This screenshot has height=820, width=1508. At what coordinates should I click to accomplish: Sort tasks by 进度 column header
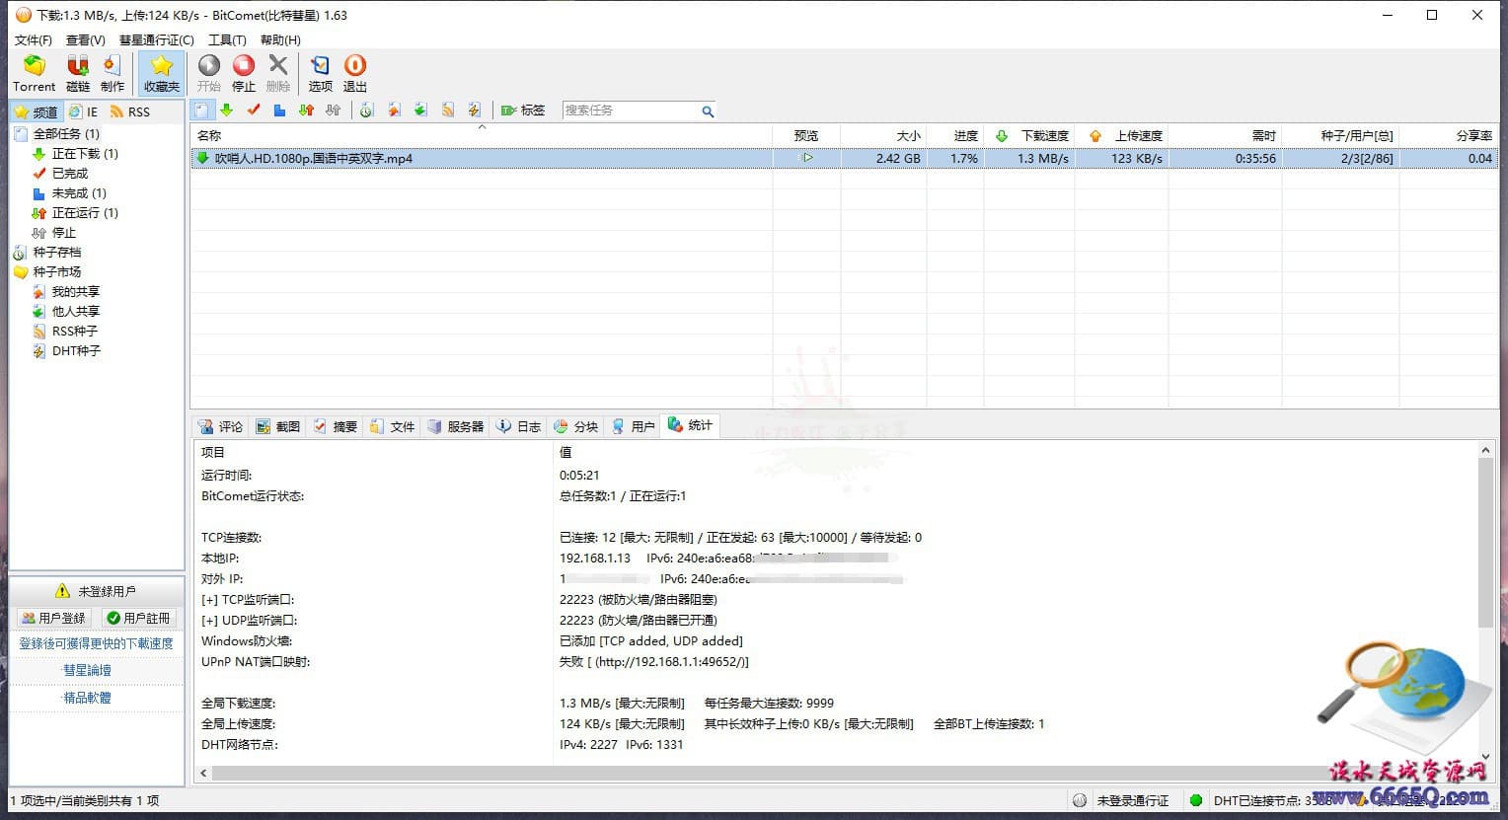tap(955, 135)
